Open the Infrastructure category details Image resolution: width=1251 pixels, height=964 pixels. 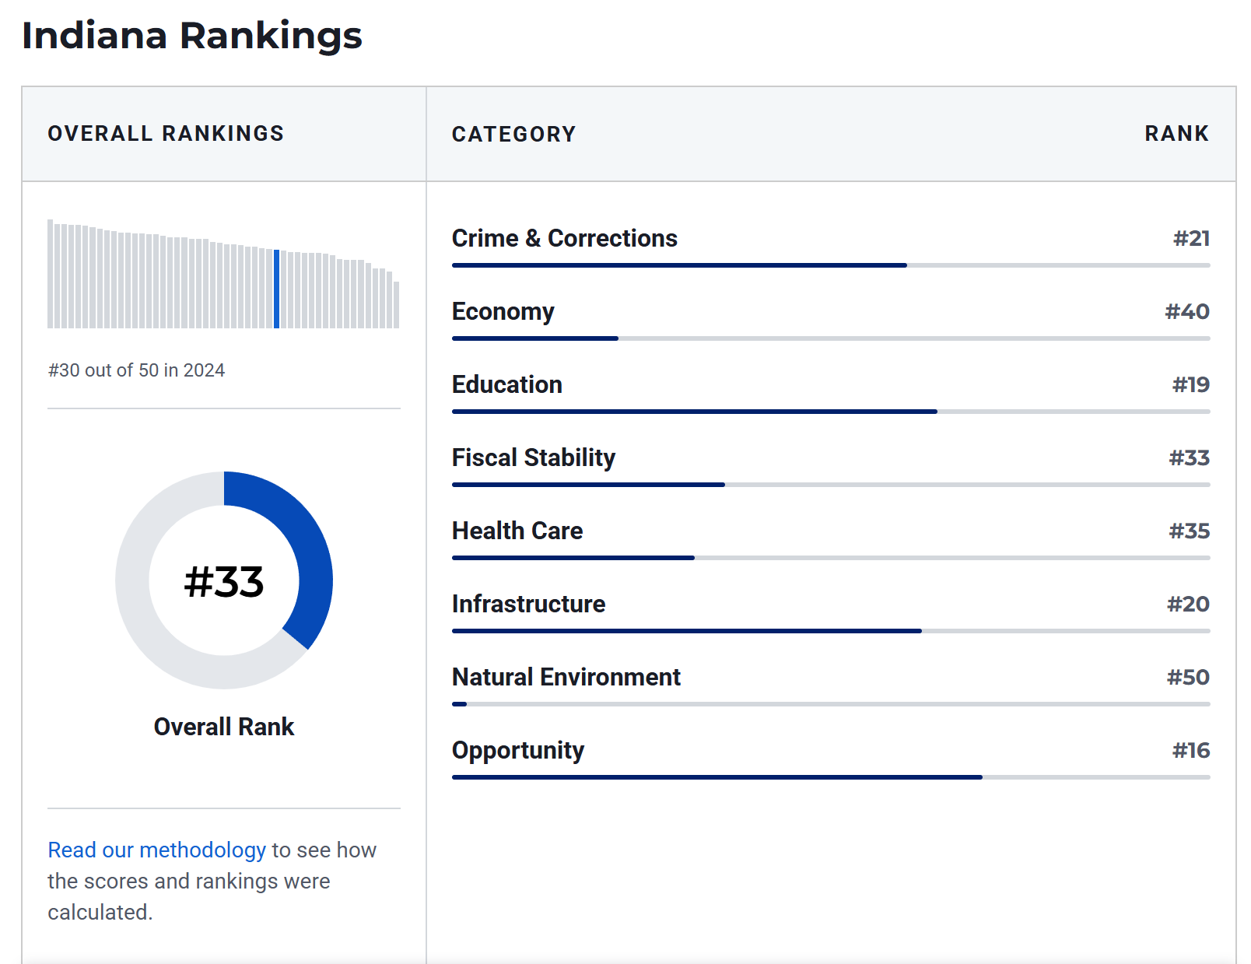(x=528, y=604)
